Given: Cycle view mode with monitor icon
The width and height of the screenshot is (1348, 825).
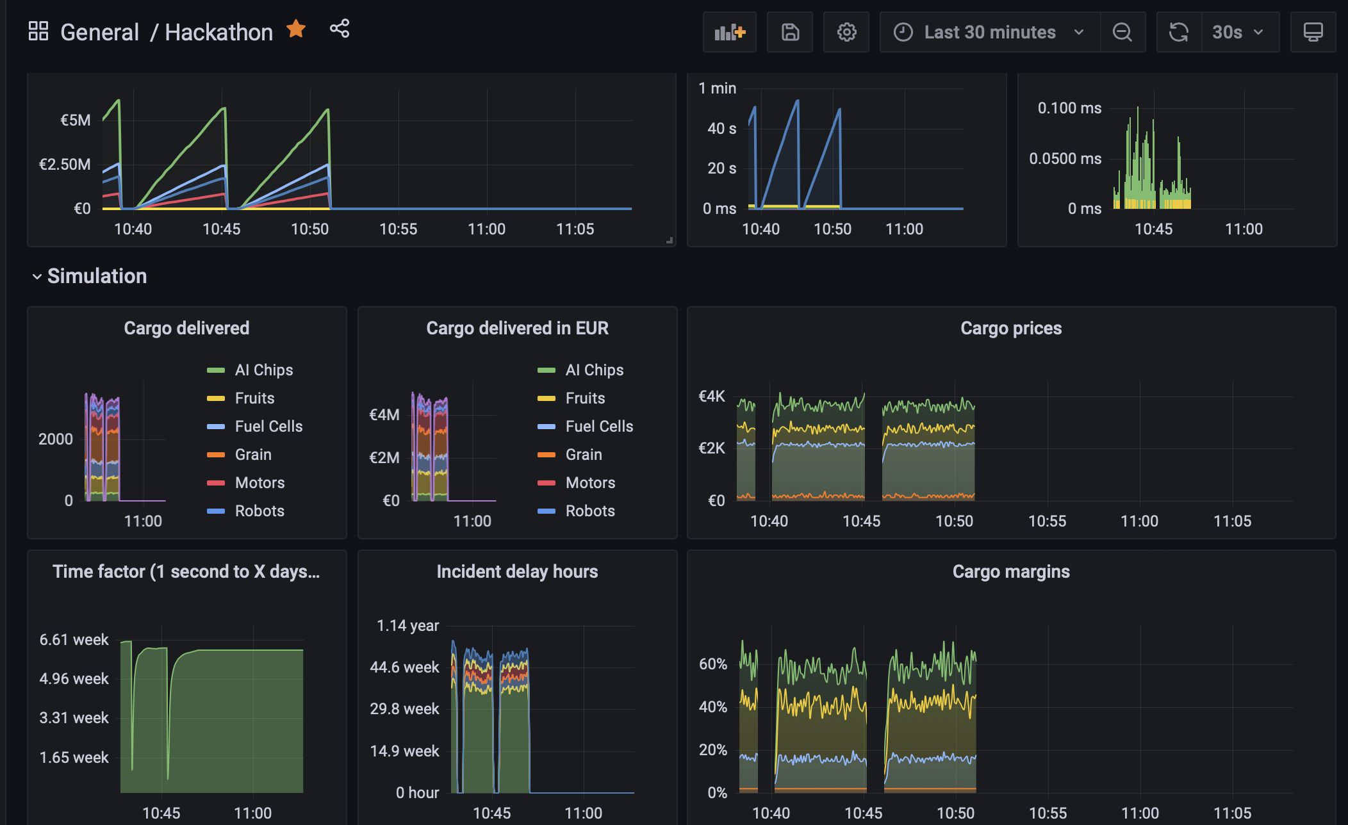Looking at the screenshot, I should click(1313, 32).
